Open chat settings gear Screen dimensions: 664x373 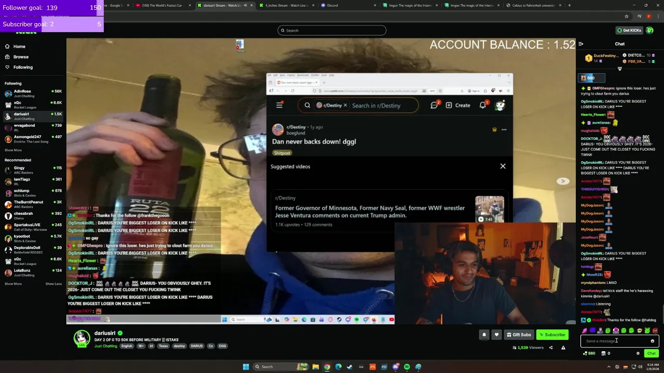click(638, 353)
